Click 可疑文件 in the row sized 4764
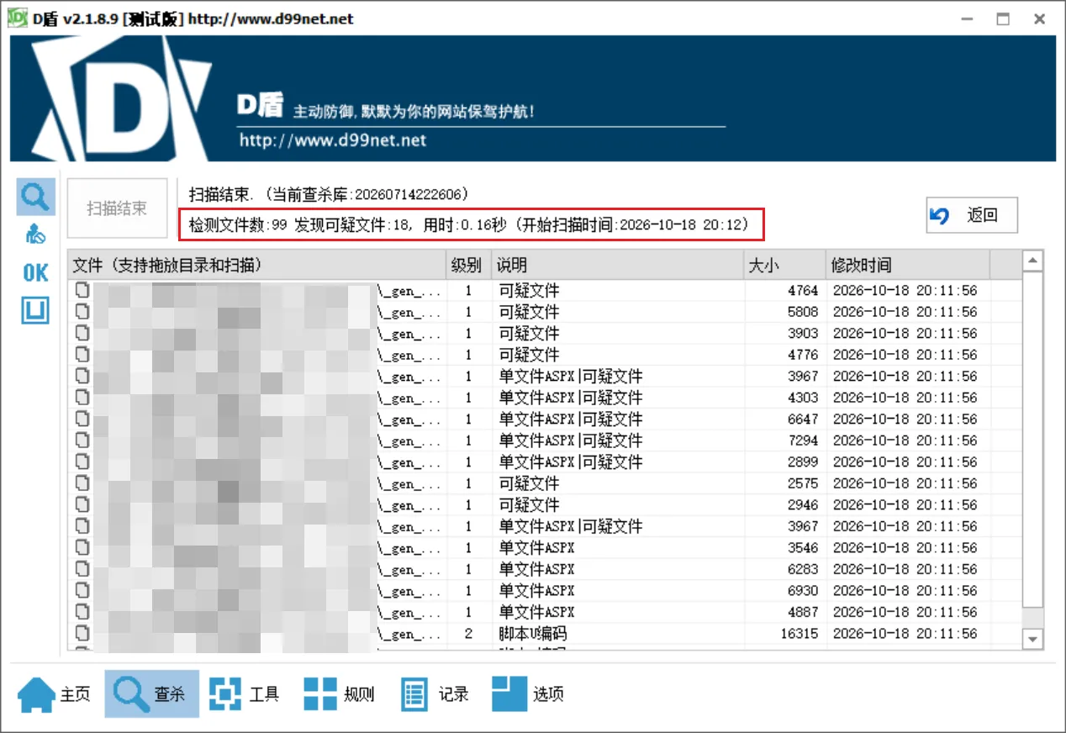This screenshot has height=733, width=1066. pos(529,291)
